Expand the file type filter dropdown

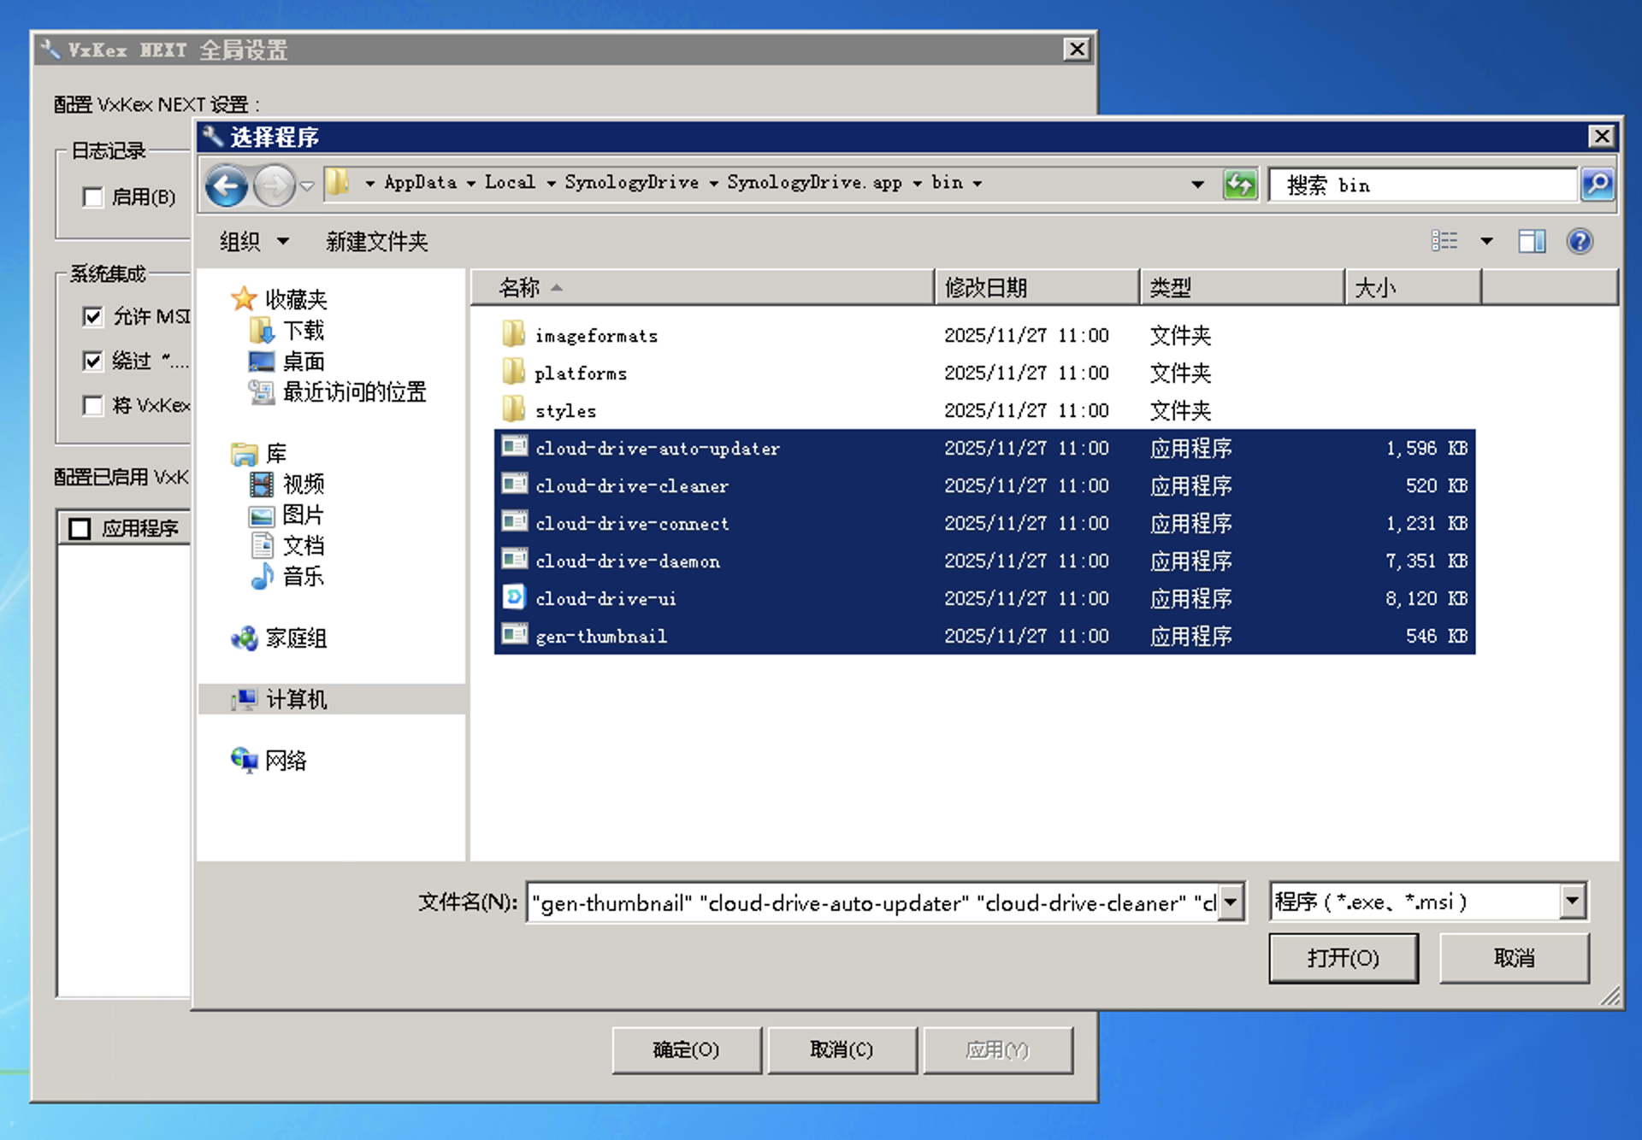[x=1572, y=902]
